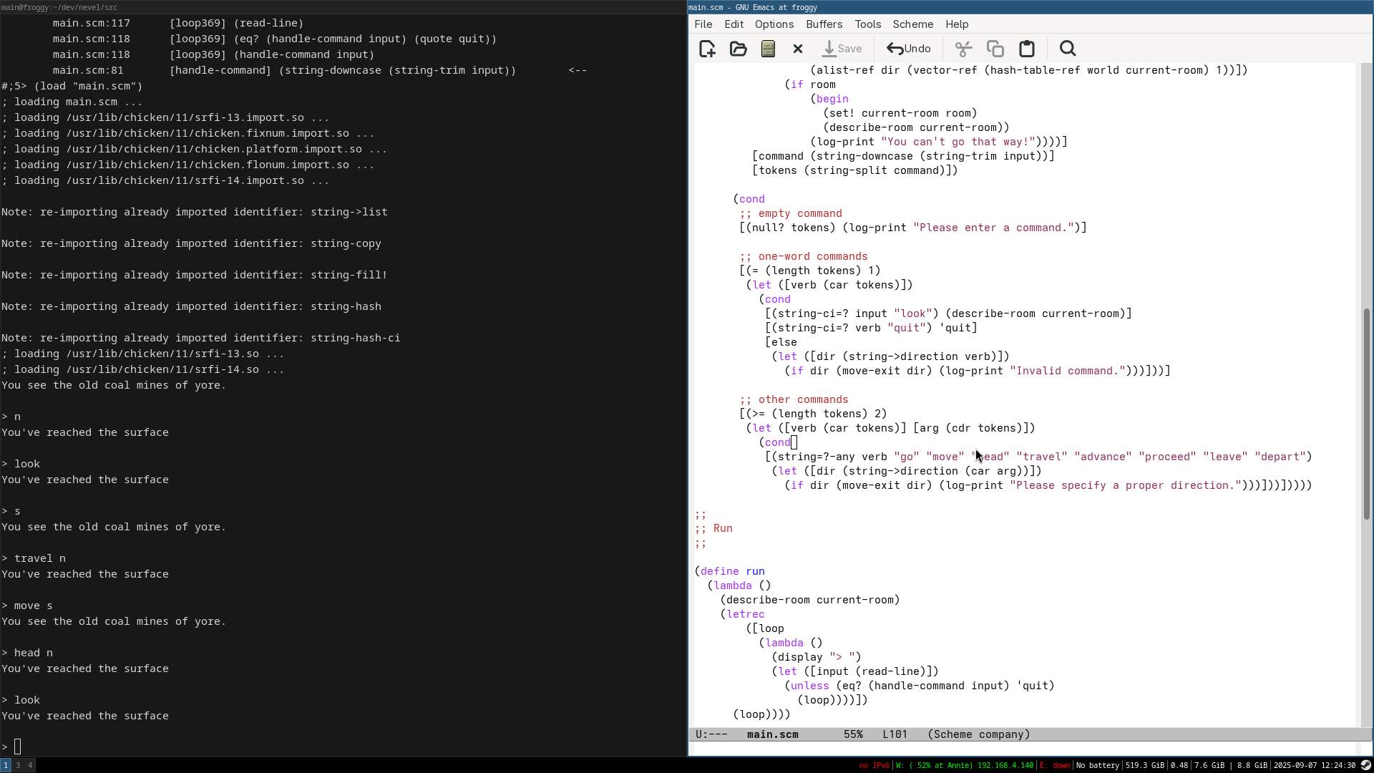Open the File menu
The height and width of the screenshot is (773, 1374).
click(703, 24)
